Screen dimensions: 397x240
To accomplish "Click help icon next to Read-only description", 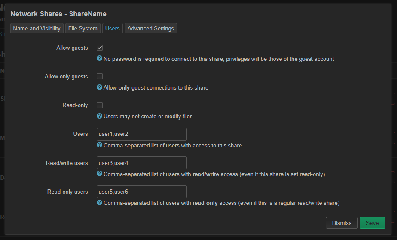I will click(x=99, y=116).
